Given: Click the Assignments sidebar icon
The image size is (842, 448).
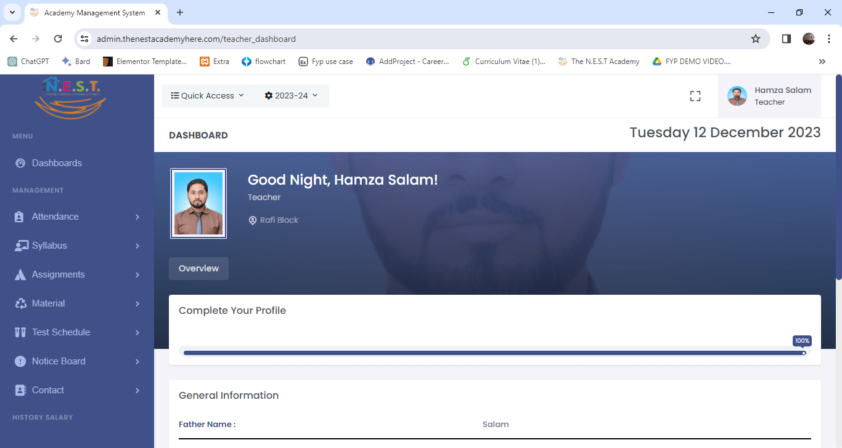Looking at the screenshot, I should 20,274.
